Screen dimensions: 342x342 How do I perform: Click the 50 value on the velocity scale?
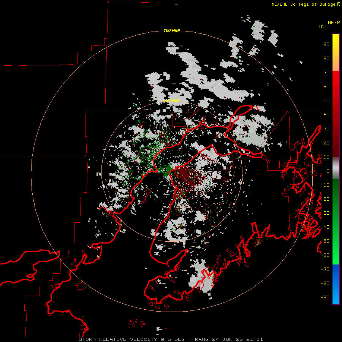[326, 101]
